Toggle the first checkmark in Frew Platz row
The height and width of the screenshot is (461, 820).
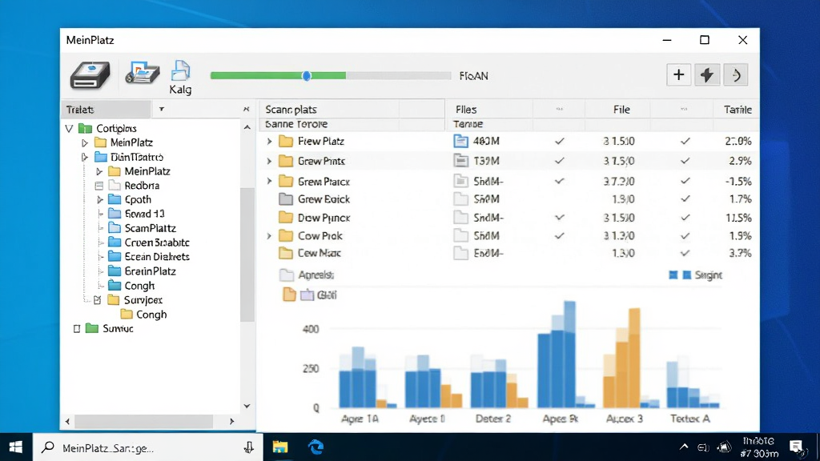click(x=560, y=141)
